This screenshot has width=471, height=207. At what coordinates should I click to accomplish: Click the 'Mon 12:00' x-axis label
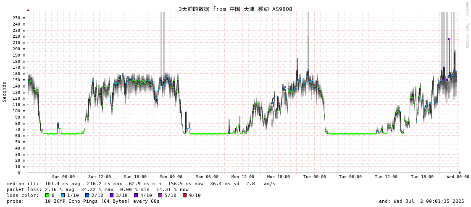243,177
